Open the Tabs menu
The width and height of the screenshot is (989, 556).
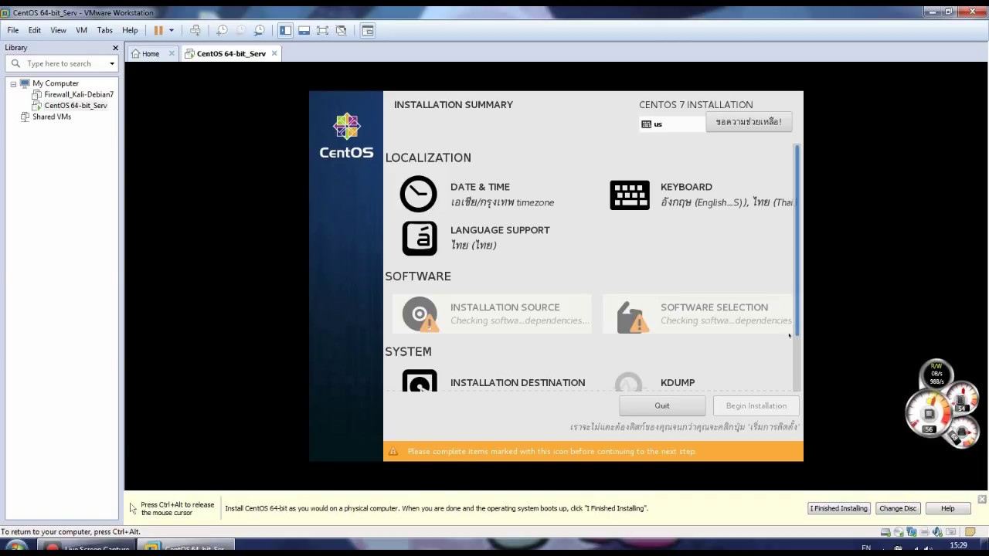tap(105, 30)
